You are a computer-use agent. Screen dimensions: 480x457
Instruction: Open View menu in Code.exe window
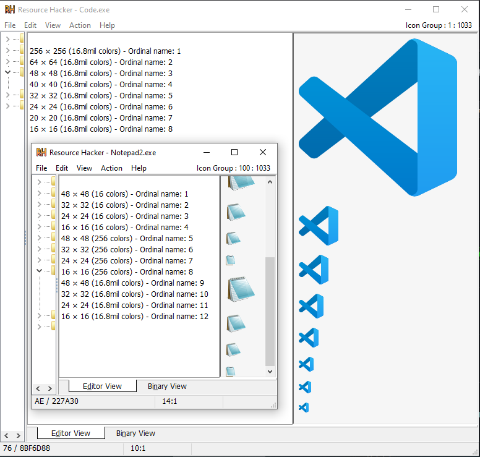[x=53, y=25]
